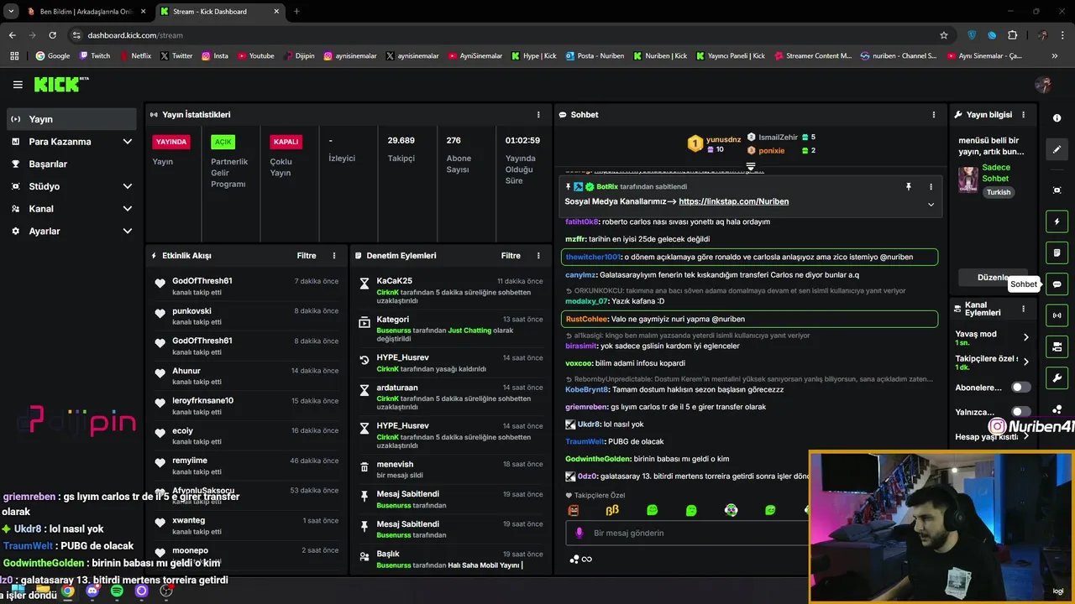Open the Twitch bookmark
This screenshot has width=1075, height=604.
94,56
